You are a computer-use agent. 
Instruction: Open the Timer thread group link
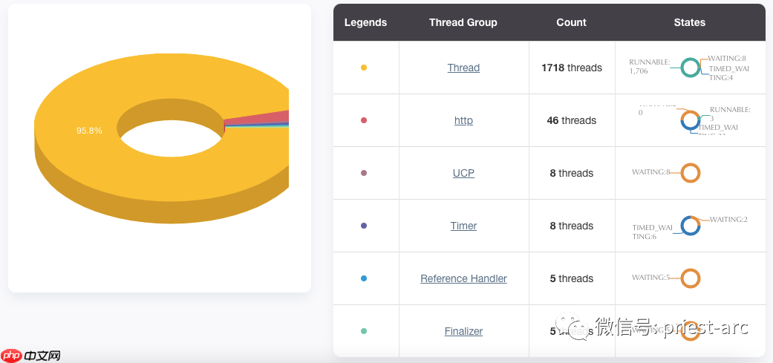[x=463, y=226]
